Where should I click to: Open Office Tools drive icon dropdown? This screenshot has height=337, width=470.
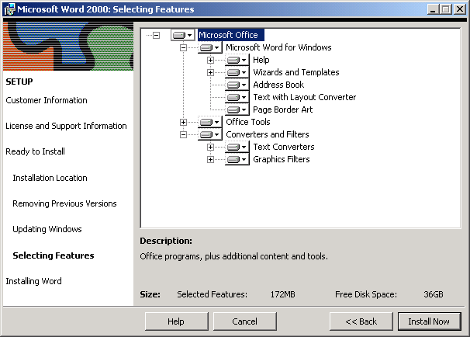[x=210, y=122]
